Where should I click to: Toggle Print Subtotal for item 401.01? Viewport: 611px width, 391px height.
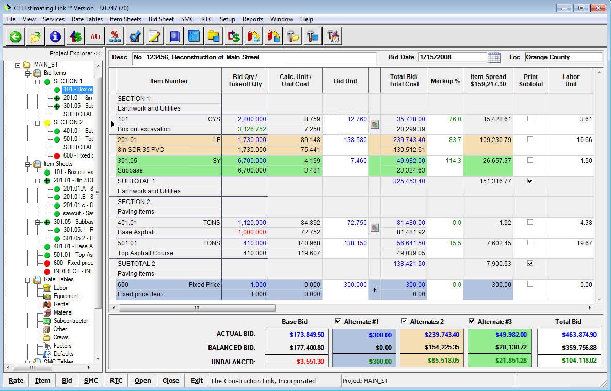tap(530, 222)
